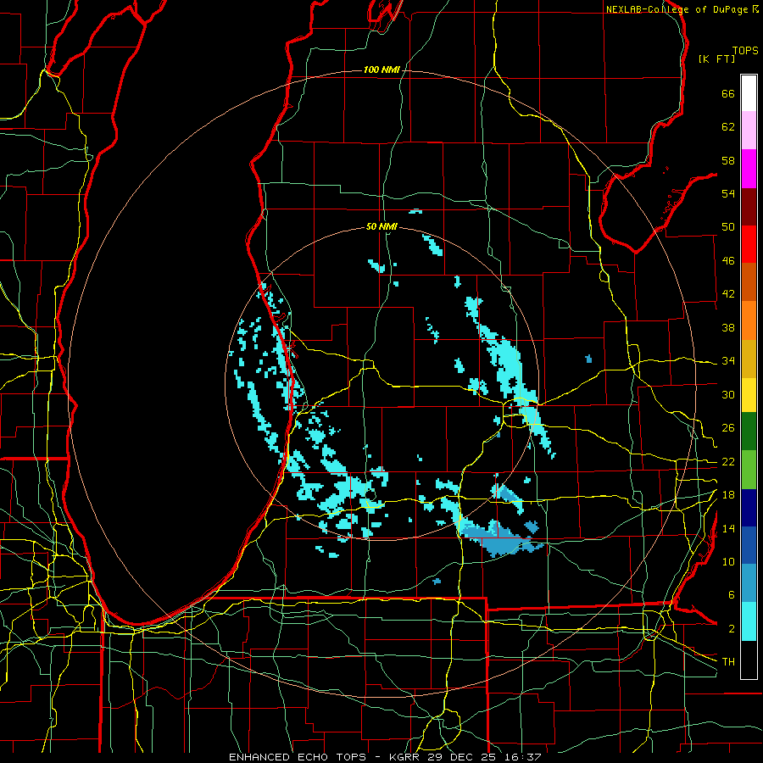The width and height of the screenshot is (763, 763).
Task: Click the bright red 50 kft legend swatch
Action: pyautogui.click(x=749, y=245)
